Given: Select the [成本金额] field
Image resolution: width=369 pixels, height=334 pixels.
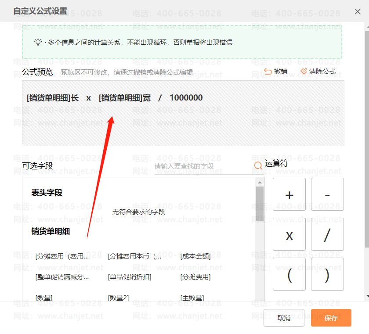Looking at the screenshot, I should (195, 256).
